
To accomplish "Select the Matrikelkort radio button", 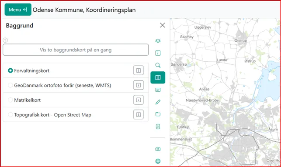I will [x=10, y=100].
